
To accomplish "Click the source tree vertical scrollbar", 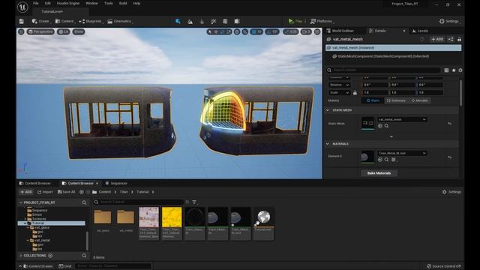I will click(x=87, y=240).
